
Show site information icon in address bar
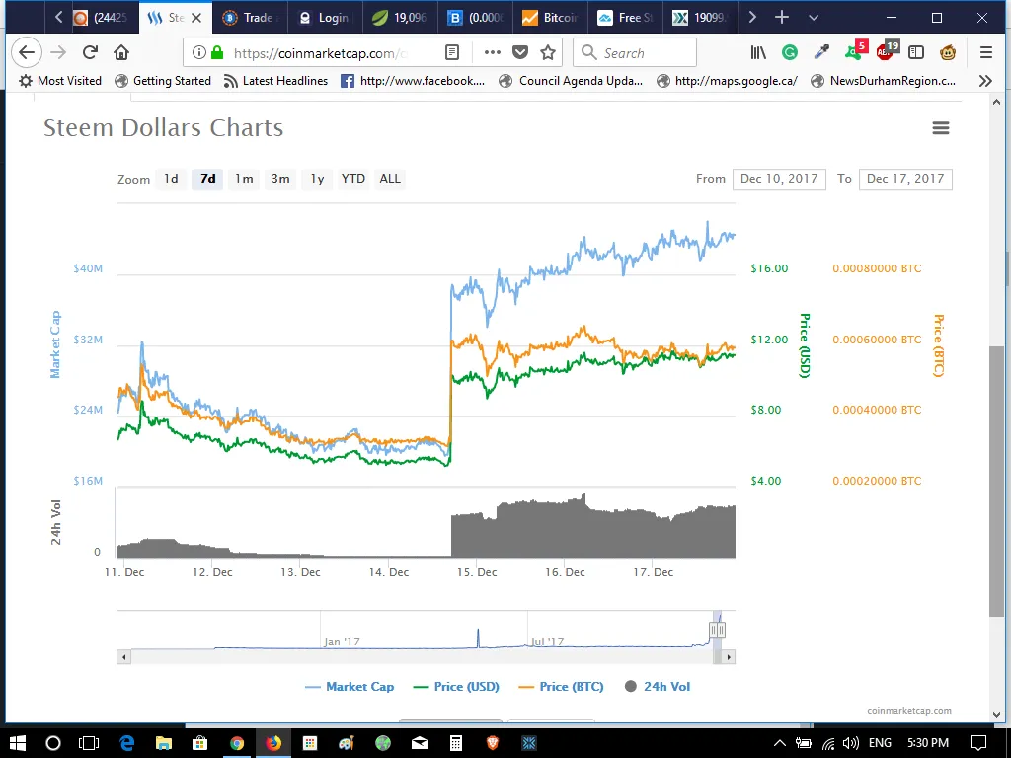[x=199, y=52]
